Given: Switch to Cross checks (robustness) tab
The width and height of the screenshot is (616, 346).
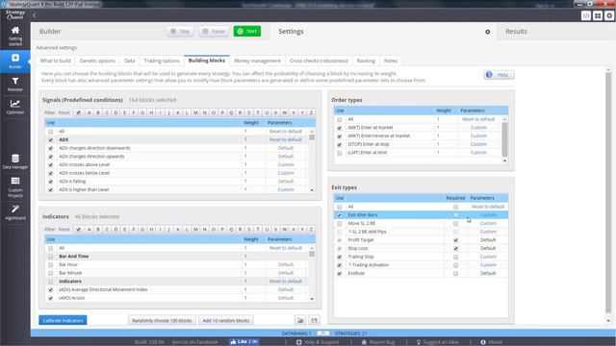Looking at the screenshot, I should coord(319,61).
